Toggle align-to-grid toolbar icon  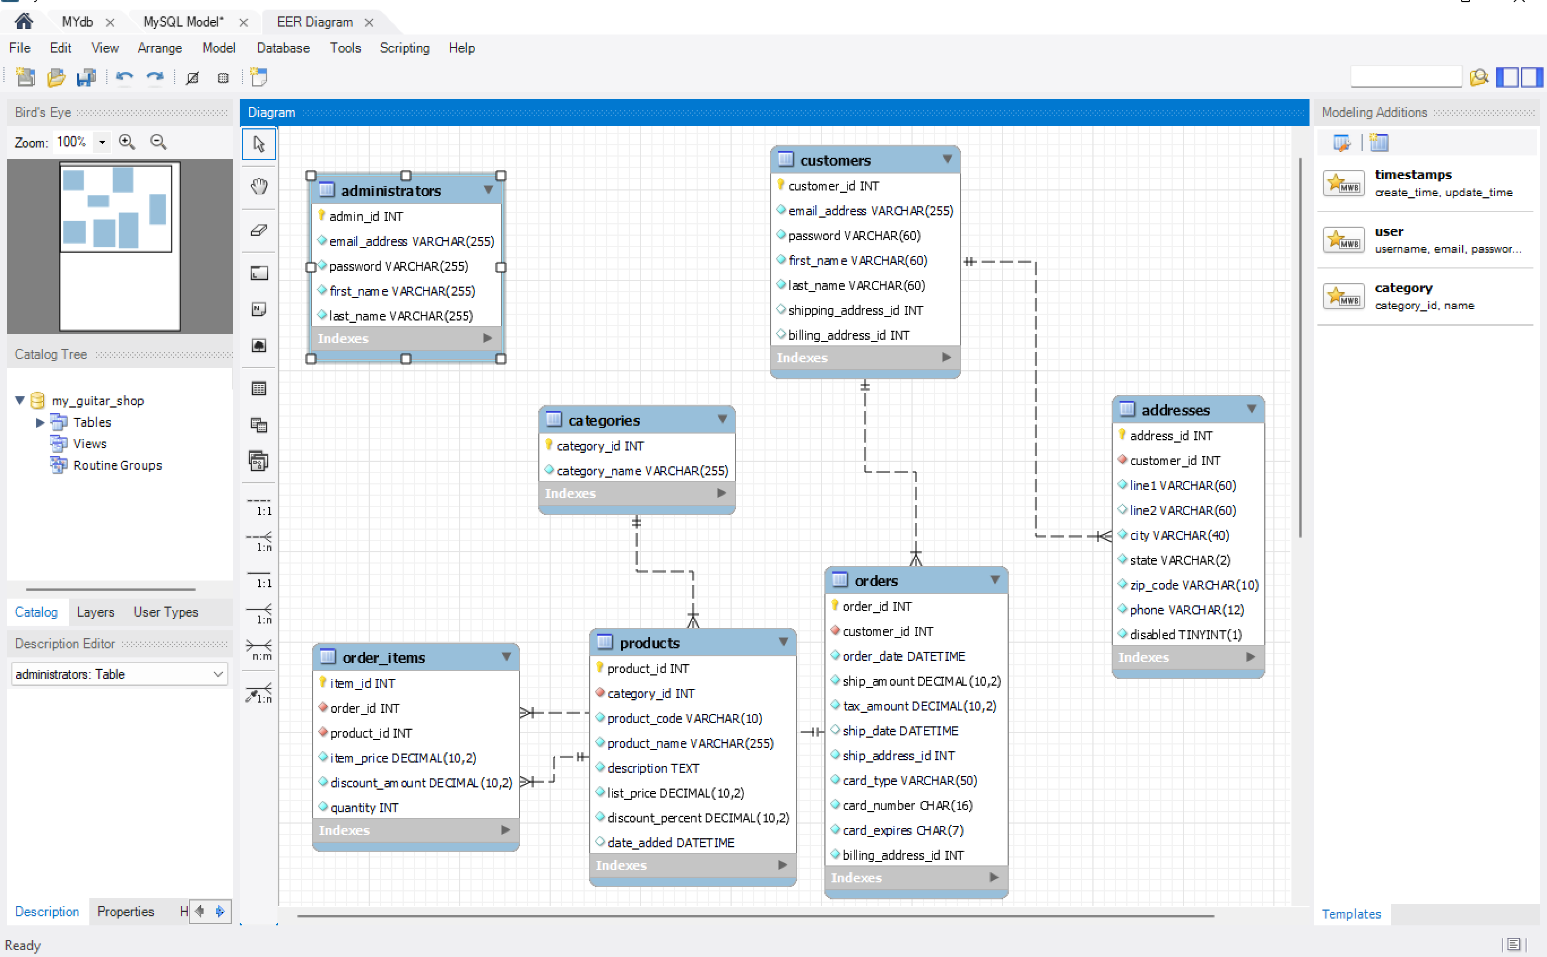pos(223,78)
